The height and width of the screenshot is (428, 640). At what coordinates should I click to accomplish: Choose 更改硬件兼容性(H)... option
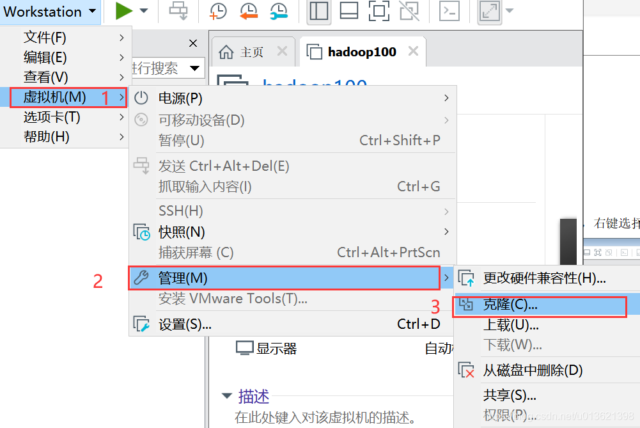tap(547, 278)
